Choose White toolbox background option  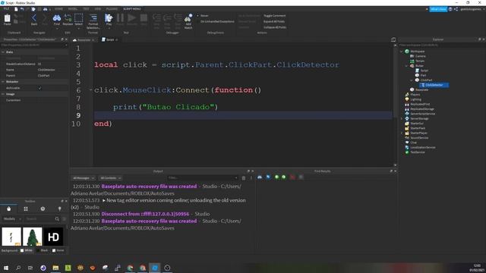point(27,250)
